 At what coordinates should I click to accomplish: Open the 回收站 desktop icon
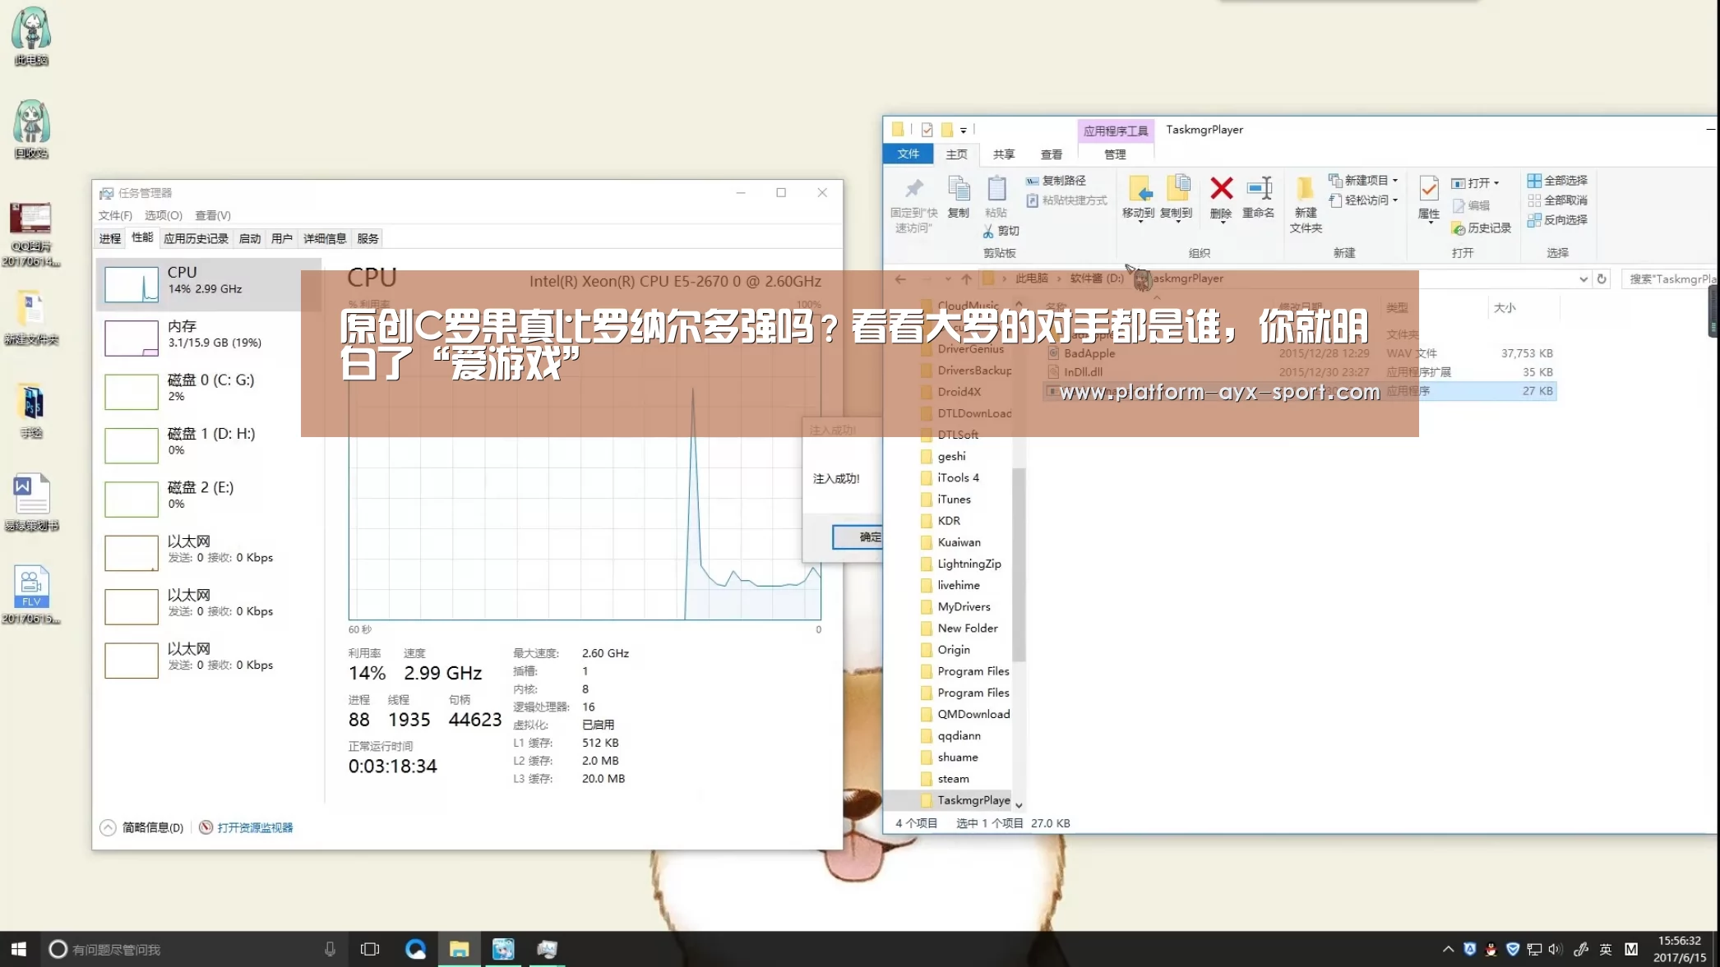click(x=31, y=129)
